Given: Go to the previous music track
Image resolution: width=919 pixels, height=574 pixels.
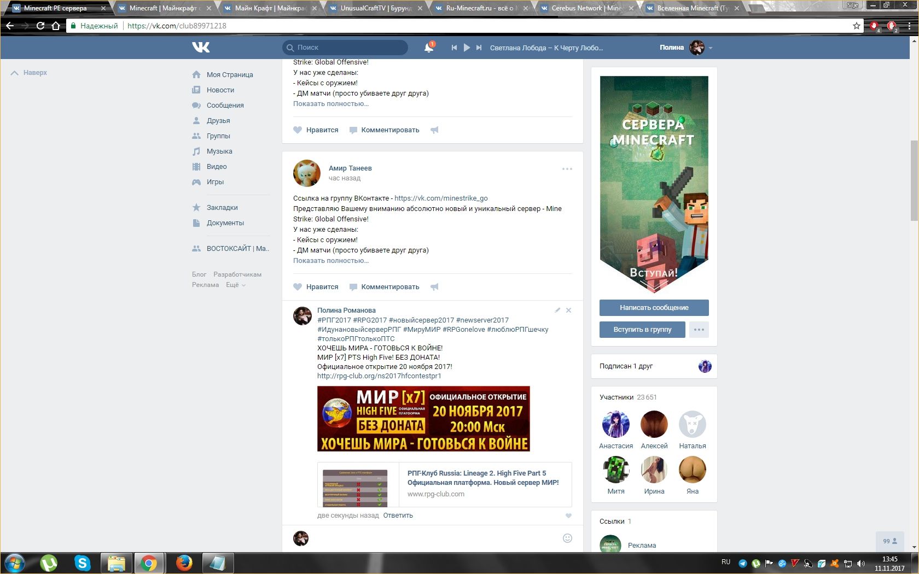Looking at the screenshot, I should (x=454, y=48).
